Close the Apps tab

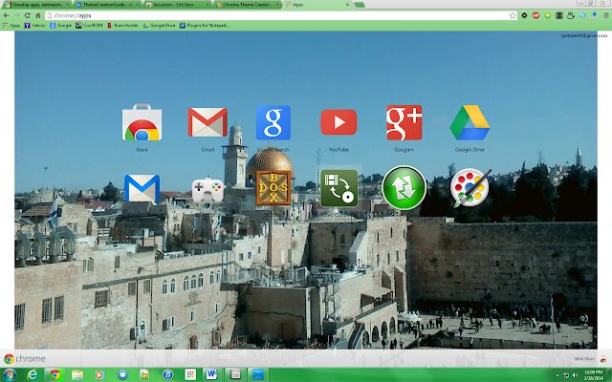point(347,5)
